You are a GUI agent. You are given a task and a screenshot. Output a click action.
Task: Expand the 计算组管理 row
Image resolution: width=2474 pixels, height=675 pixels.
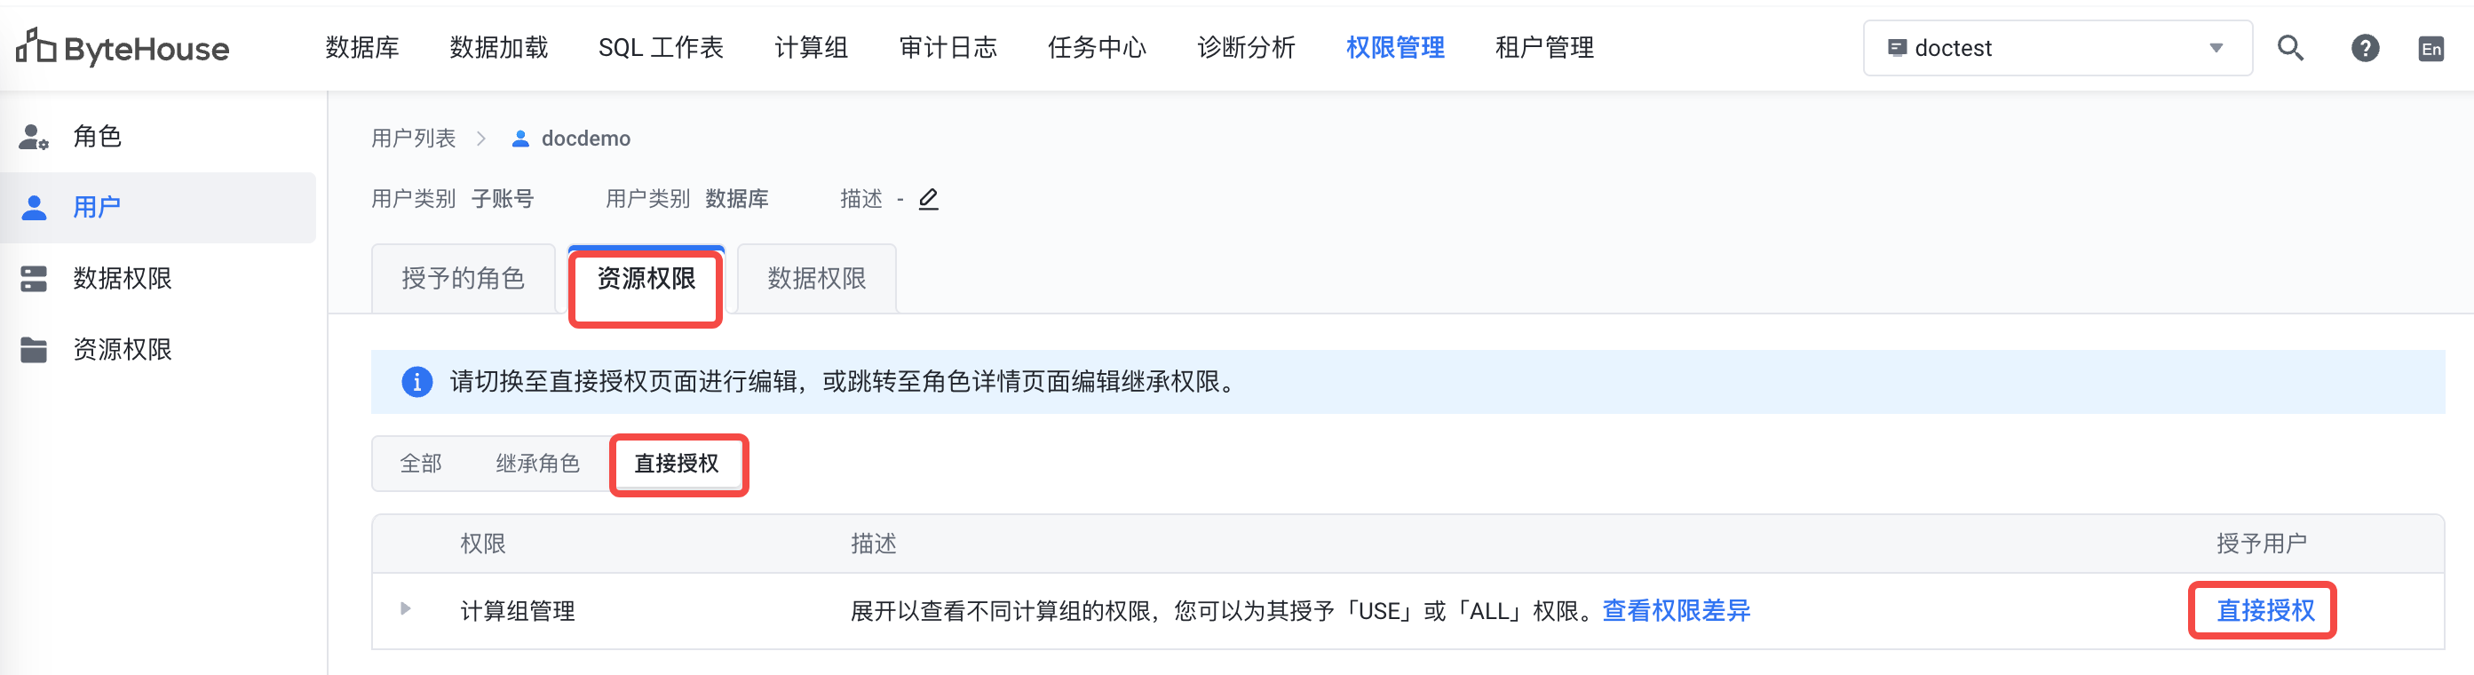[x=405, y=608]
